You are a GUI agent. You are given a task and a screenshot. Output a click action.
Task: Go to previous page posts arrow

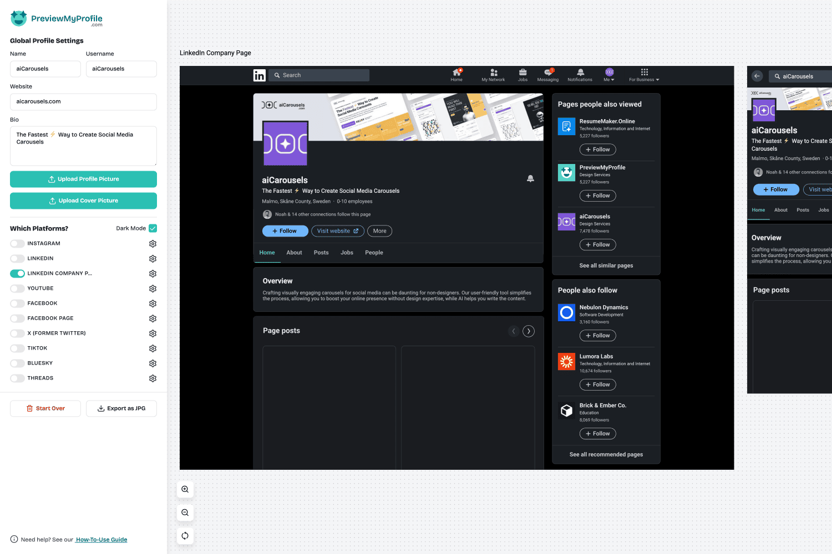tap(514, 331)
